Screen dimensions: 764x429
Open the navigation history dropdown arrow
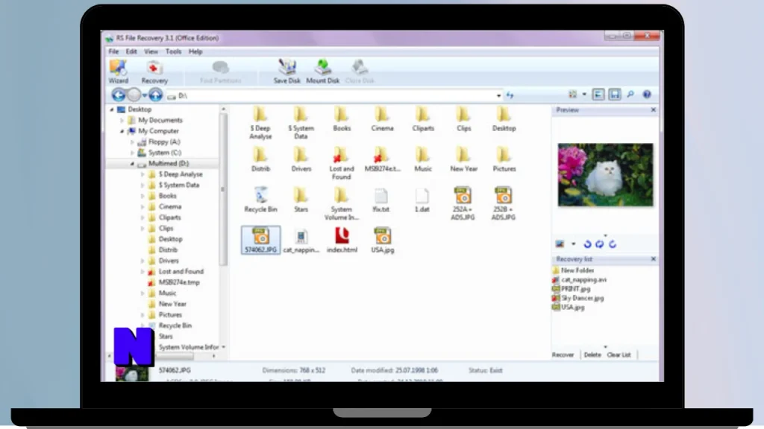[145, 96]
